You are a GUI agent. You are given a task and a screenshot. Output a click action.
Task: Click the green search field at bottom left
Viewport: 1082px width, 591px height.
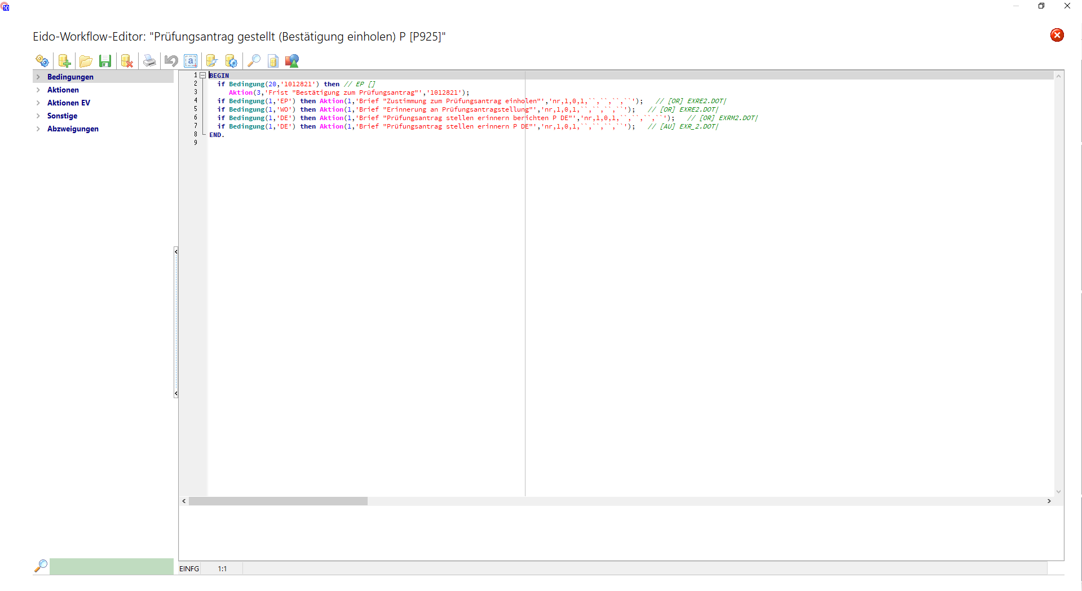point(111,566)
